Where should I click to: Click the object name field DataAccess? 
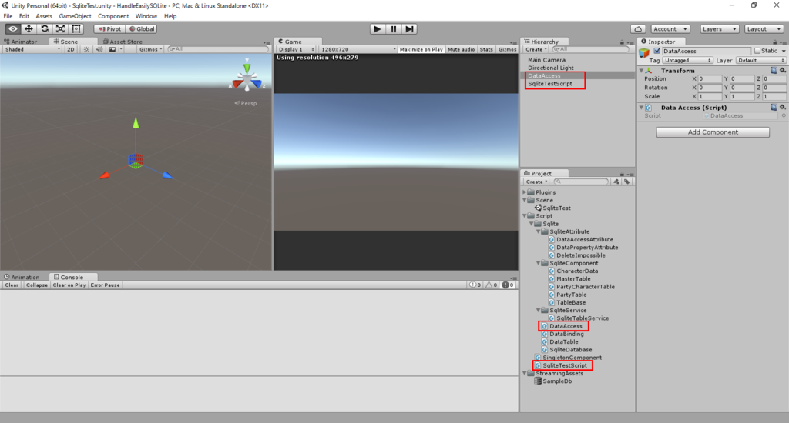tap(706, 51)
